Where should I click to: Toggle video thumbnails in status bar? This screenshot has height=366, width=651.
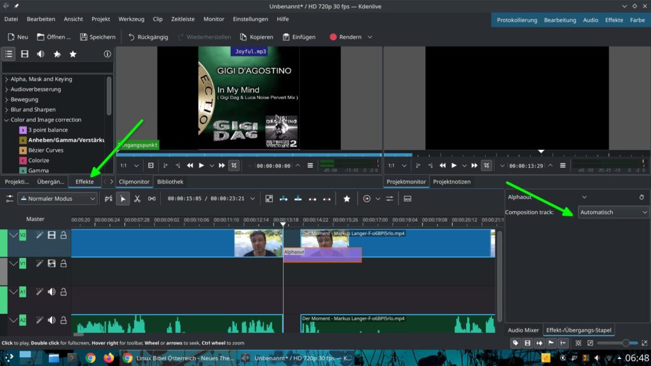(527, 343)
